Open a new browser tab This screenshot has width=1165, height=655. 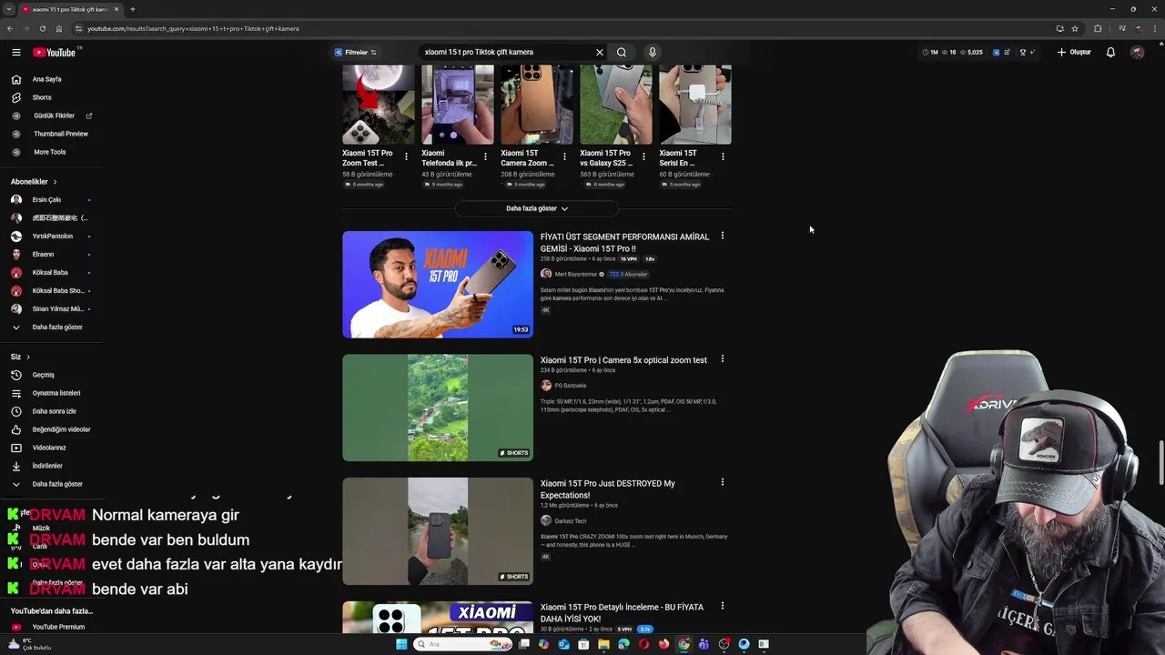click(132, 9)
